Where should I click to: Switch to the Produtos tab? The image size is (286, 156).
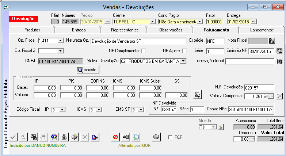point(32,30)
